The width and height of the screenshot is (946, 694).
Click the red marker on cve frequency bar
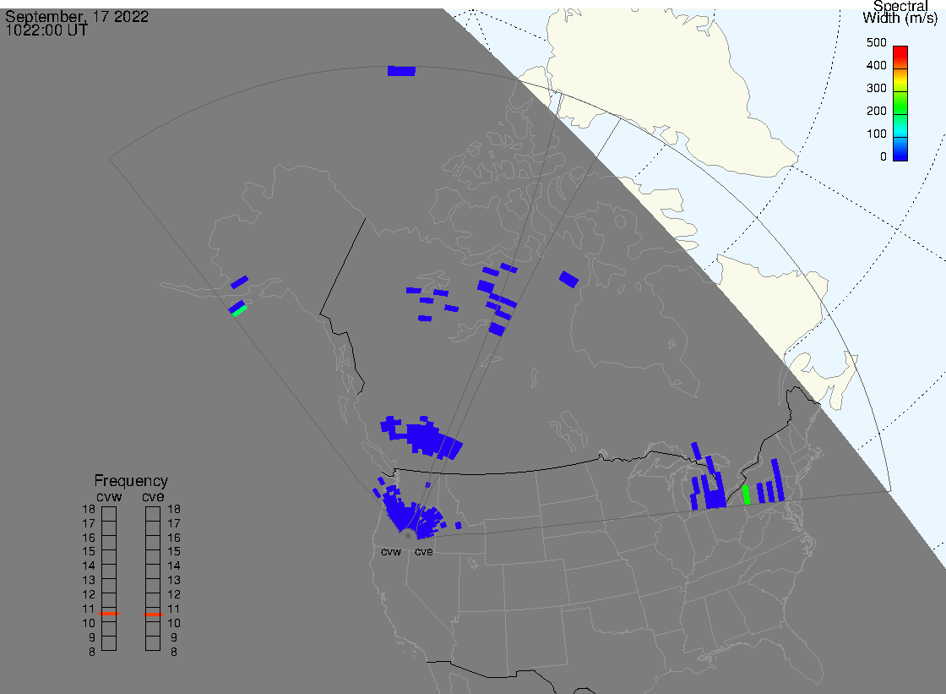pyautogui.click(x=153, y=615)
